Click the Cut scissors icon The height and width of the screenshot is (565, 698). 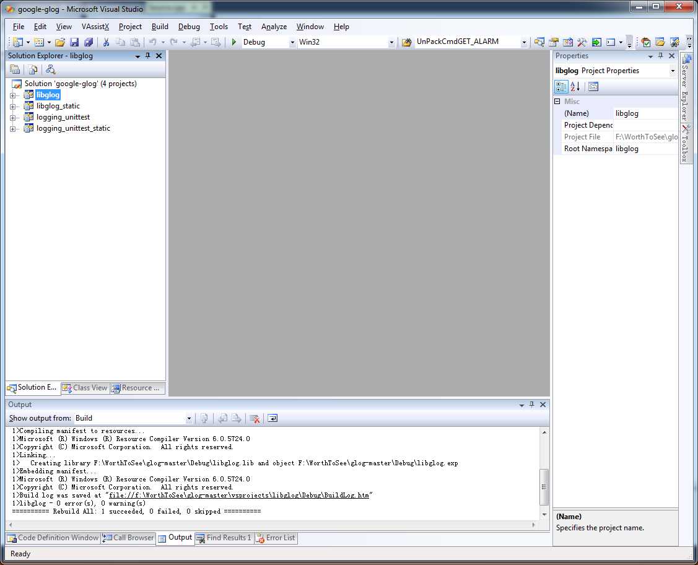click(x=106, y=42)
